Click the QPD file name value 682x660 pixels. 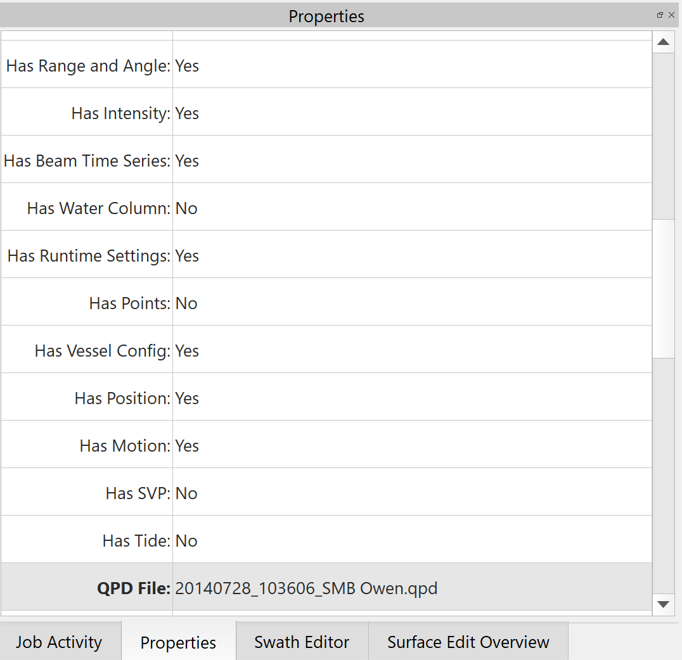(x=306, y=588)
